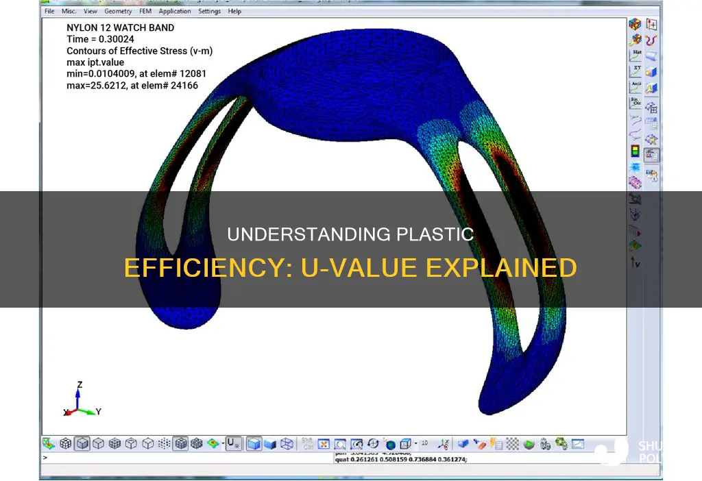Viewport: 702px width, 481px height.
Task: Click the fringe color contour diamond icon
Action: coord(213,443)
